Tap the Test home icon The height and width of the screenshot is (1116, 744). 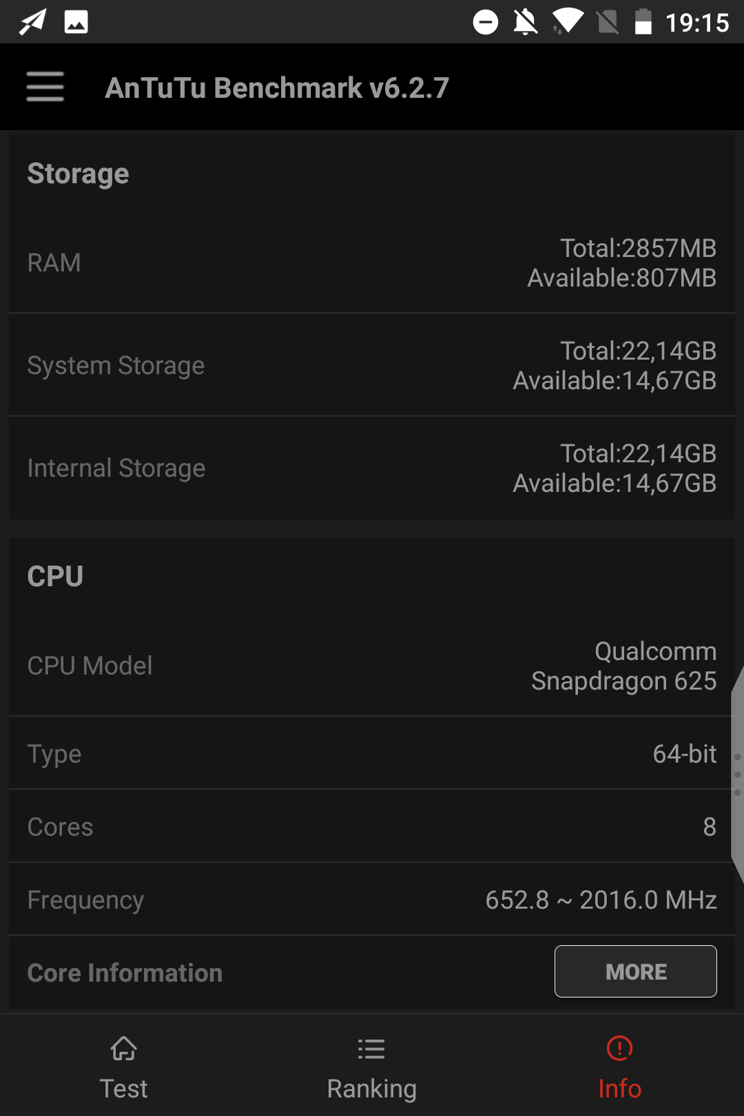tap(124, 1048)
